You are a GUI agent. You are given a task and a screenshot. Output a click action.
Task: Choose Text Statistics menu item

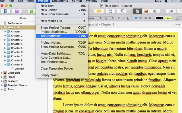62,36
